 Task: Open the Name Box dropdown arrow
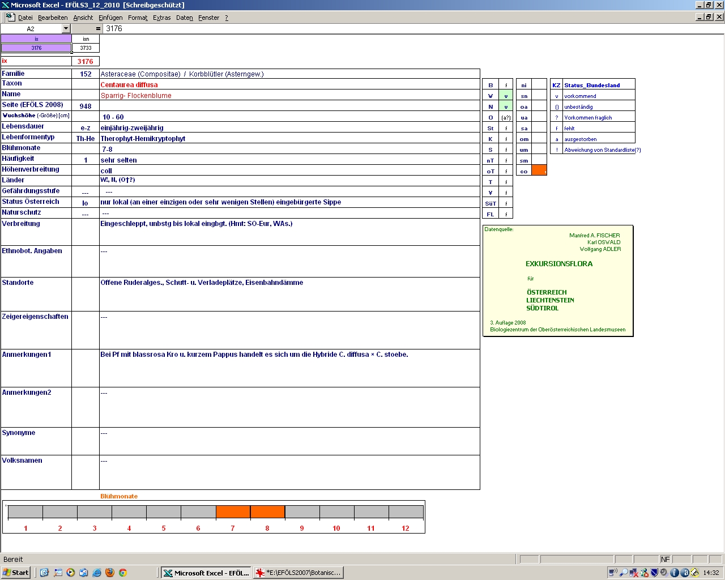pyautogui.click(x=66, y=28)
